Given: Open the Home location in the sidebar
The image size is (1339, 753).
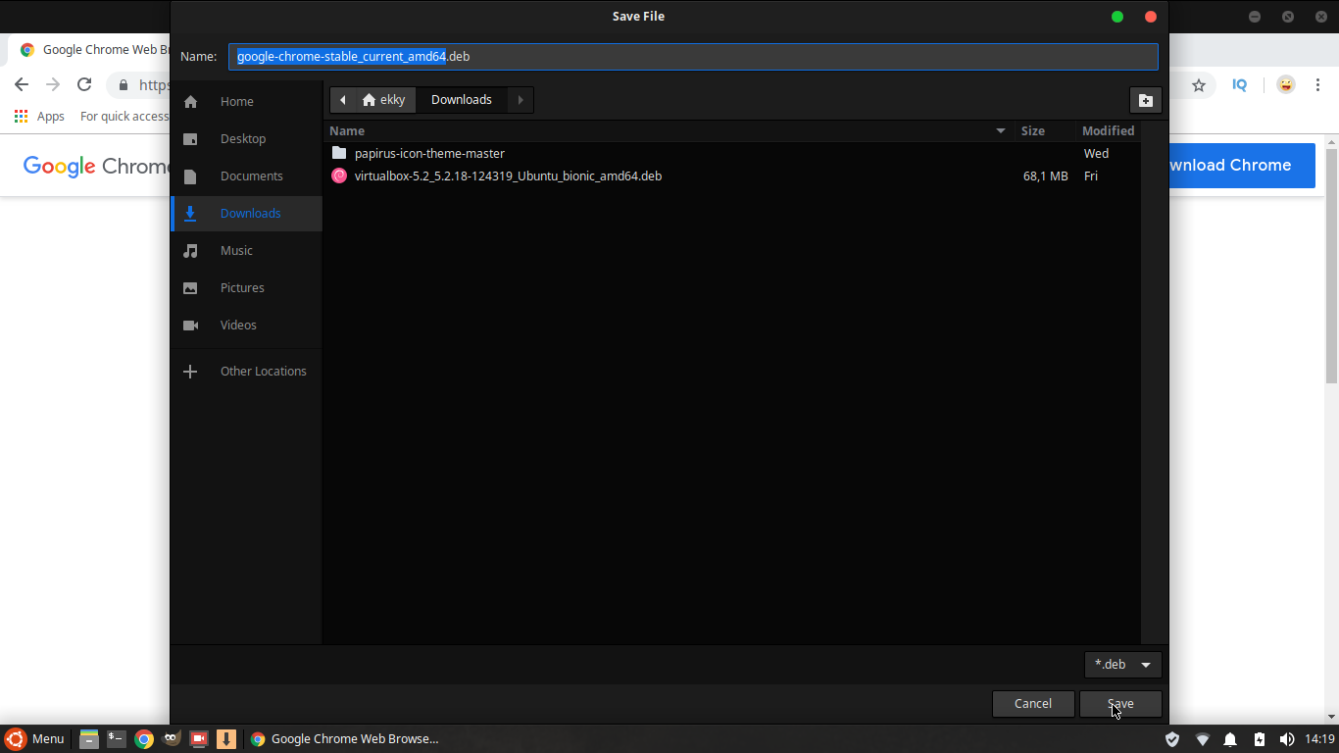Looking at the screenshot, I should [x=247, y=102].
